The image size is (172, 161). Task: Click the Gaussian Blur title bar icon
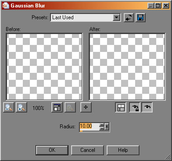tap(6, 6)
